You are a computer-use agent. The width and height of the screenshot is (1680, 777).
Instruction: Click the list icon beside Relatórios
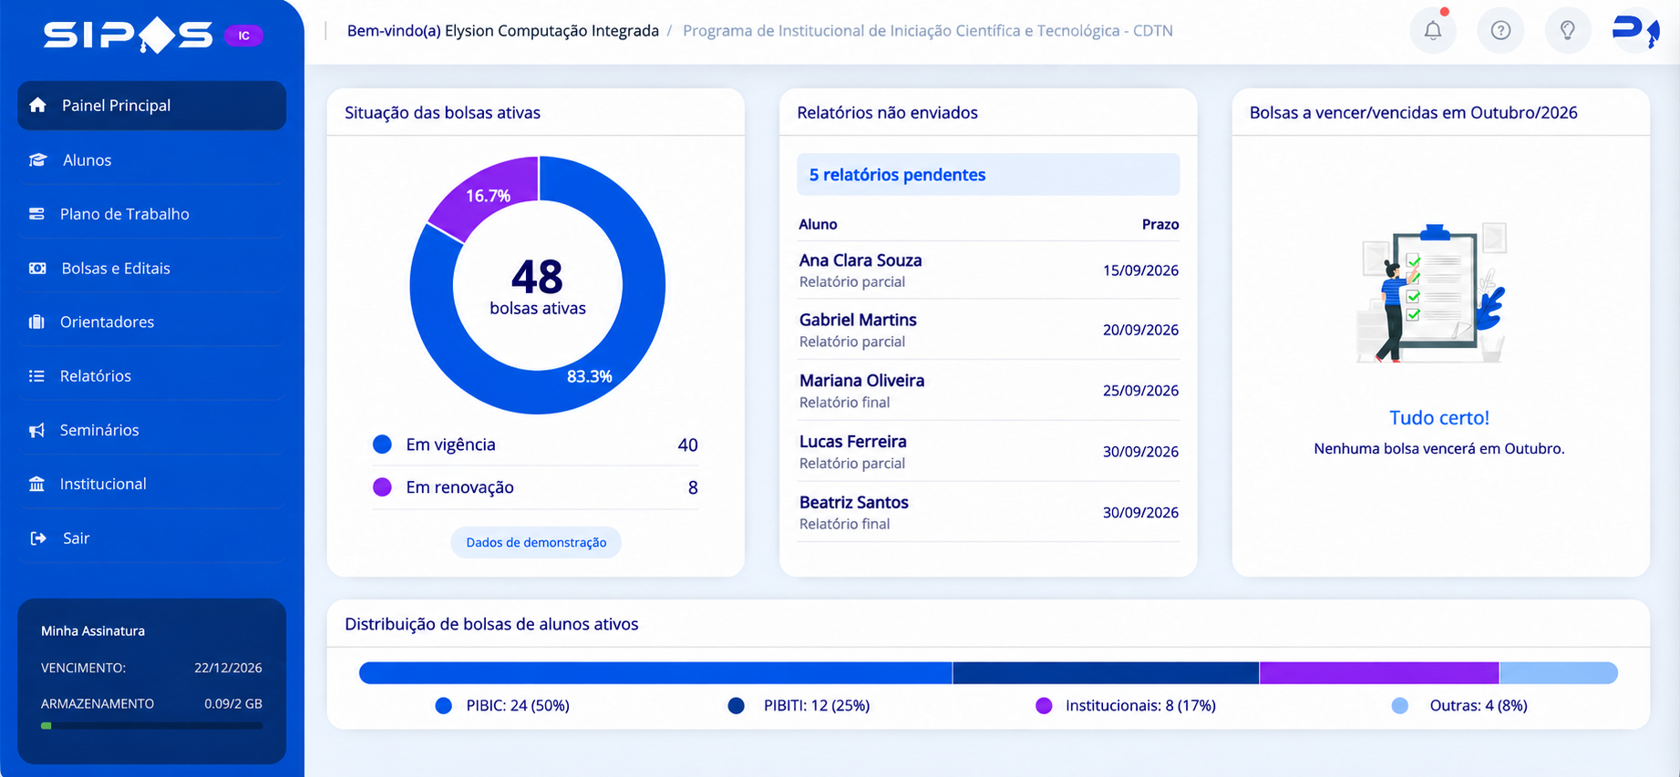point(36,376)
